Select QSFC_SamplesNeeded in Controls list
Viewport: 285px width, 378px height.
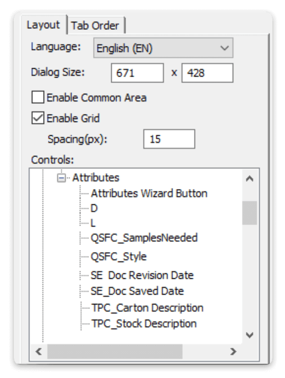(144, 238)
